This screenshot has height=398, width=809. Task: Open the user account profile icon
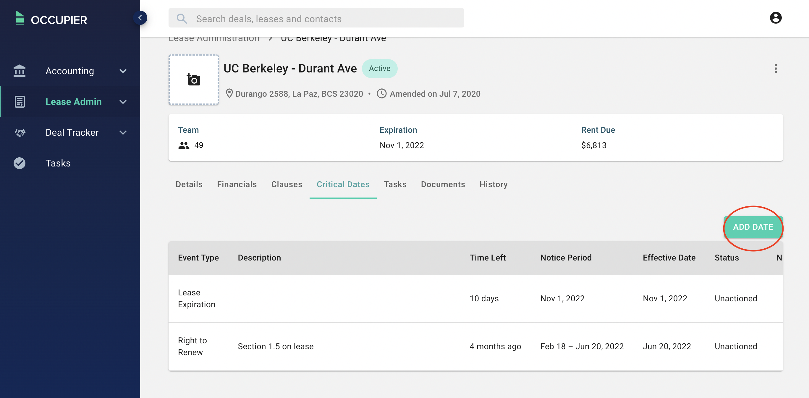tap(775, 18)
